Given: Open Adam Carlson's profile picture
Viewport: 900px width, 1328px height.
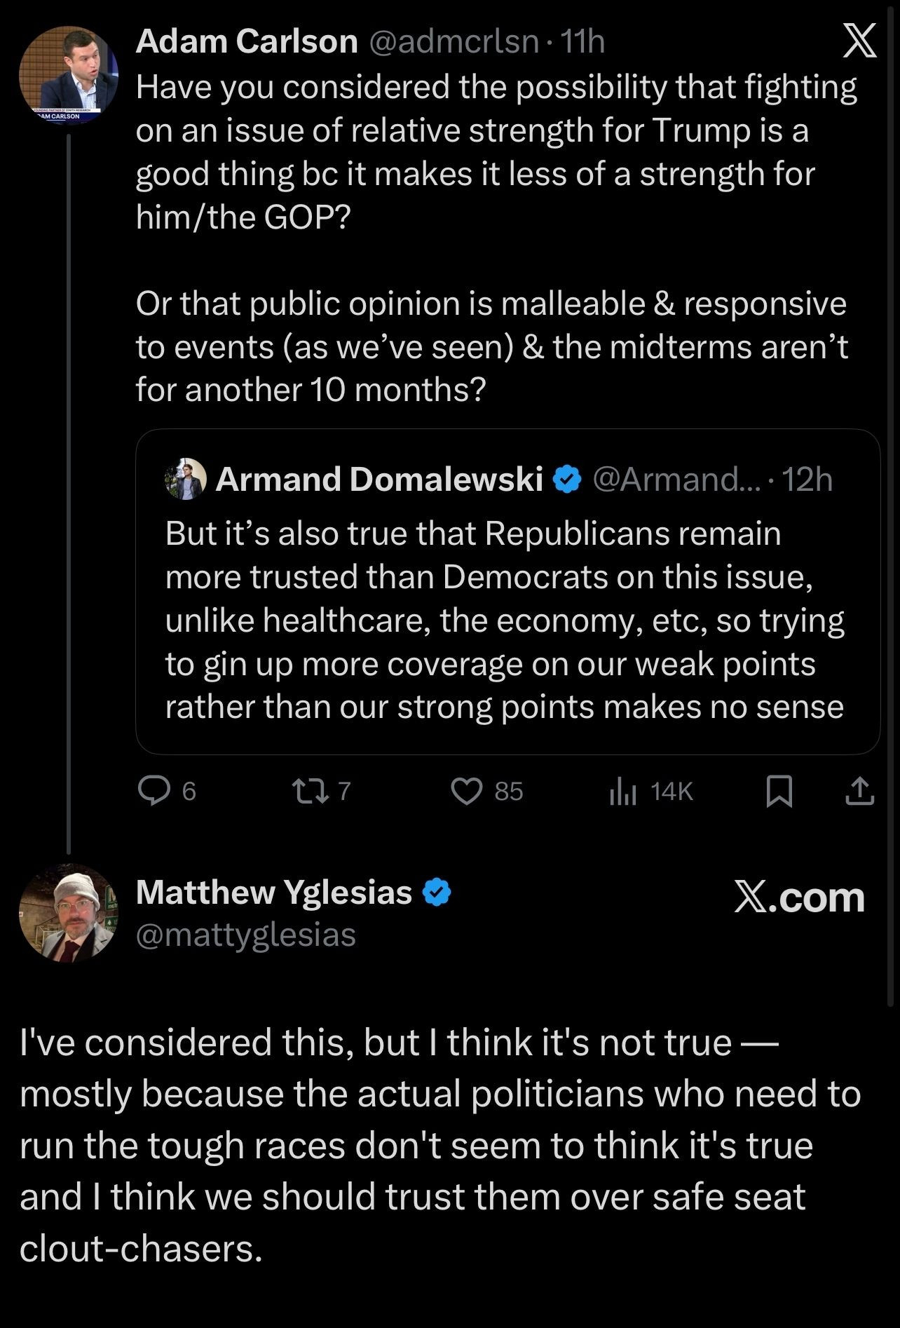Looking at the screenshot, I should (x=68, y=75).
